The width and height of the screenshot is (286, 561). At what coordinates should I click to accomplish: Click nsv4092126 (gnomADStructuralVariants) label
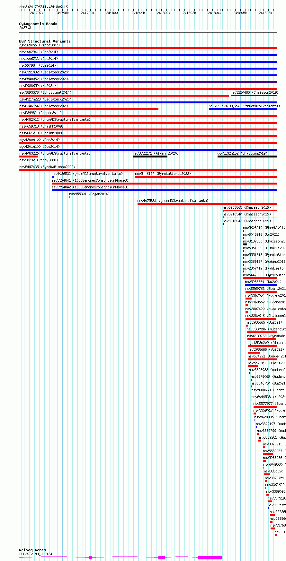[244, 106]
